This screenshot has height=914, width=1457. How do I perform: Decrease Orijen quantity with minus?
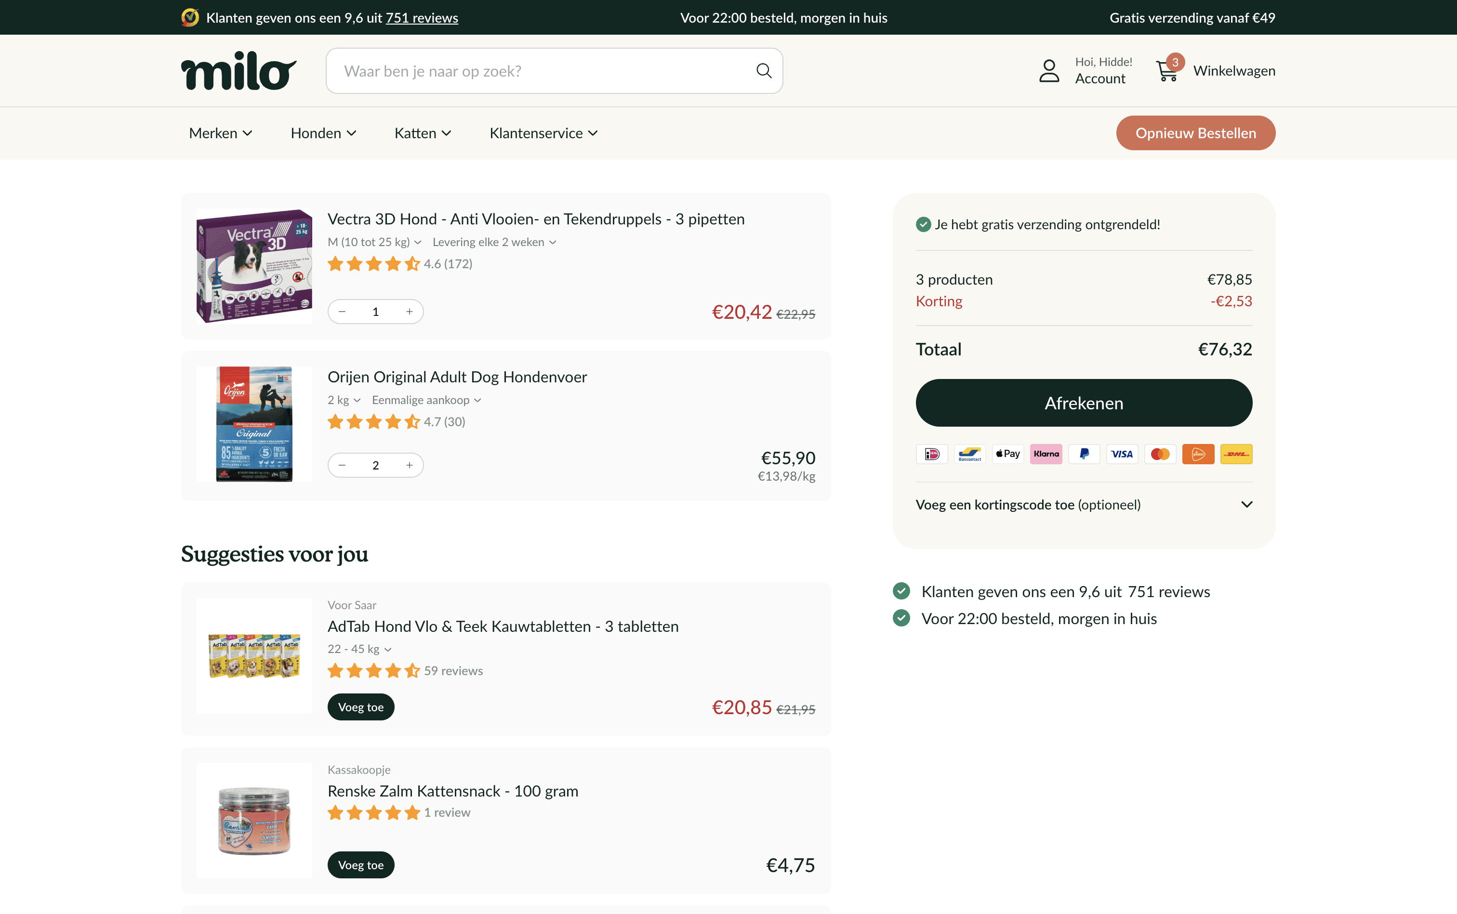pyautogui.click(x=342, y=465)
